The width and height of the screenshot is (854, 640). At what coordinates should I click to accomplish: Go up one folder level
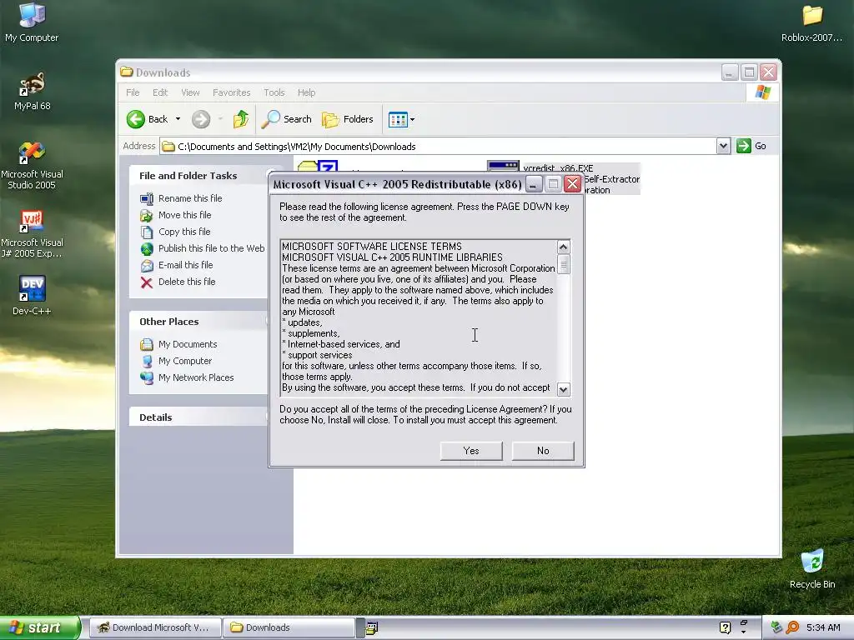click(241, 119)
